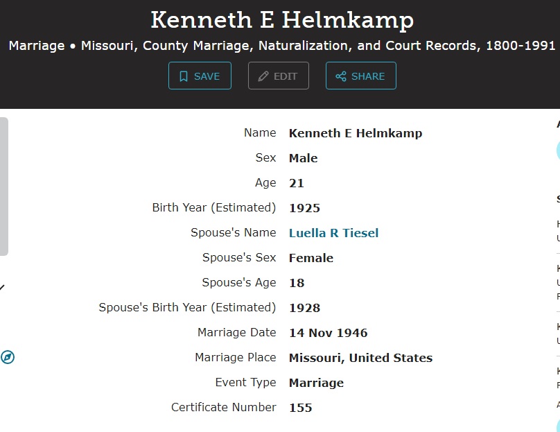Click the Spouse's Birth Year value 1928
Screen dimensions: 560x432
tap(304, 308)
